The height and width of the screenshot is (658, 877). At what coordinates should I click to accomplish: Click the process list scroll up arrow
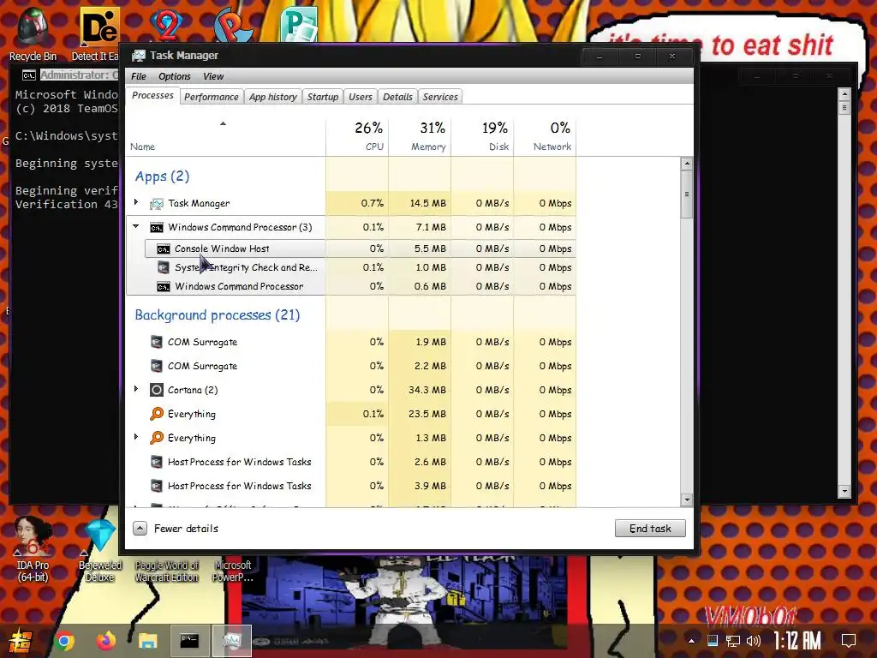click(687, 164)
